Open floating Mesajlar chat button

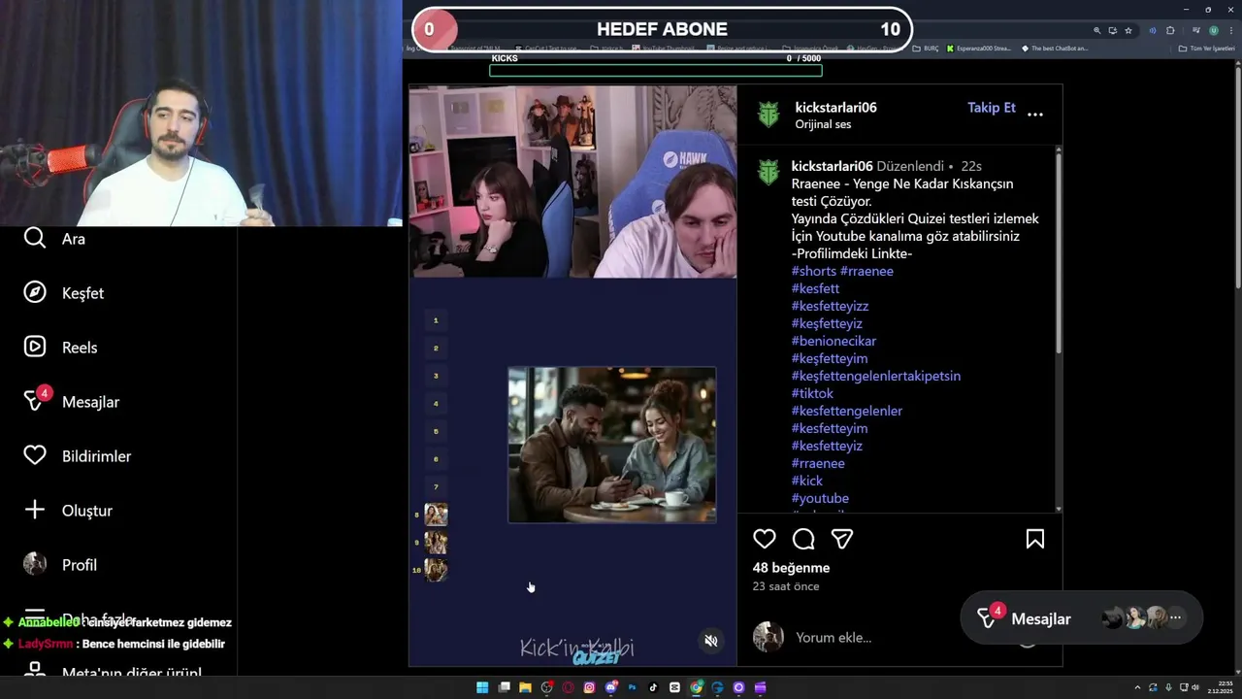pyautogui.click(x=1081, y=618)
